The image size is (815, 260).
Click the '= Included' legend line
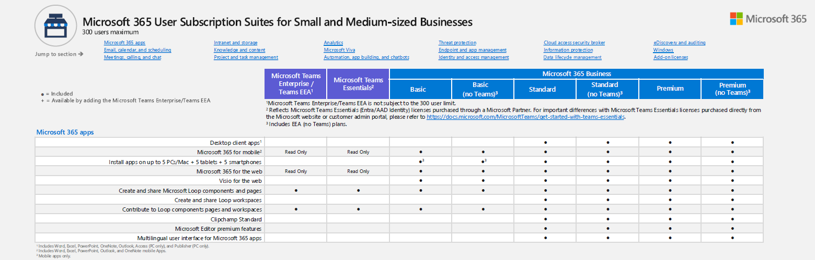pyautogui.click(x=57, y=94)
